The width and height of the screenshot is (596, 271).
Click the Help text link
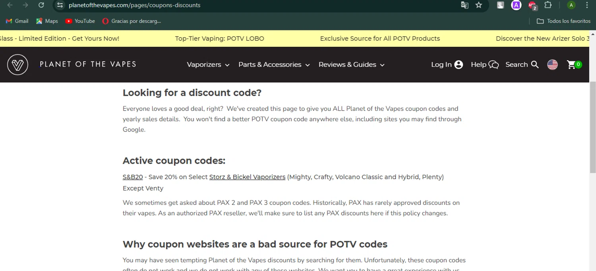478,65
